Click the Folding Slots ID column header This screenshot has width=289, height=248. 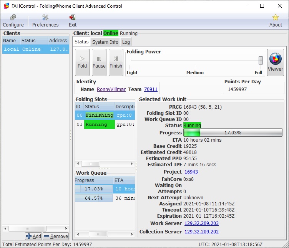pos(79,107)
